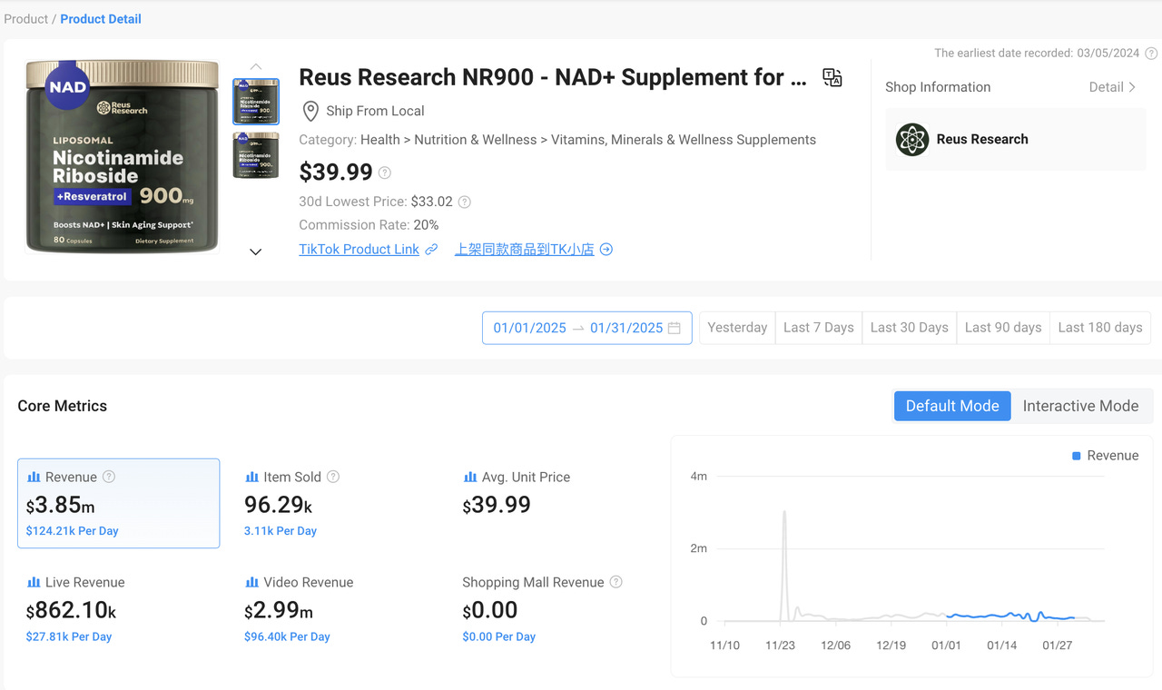The height and width of the screenshot is (690, 1162).
Task: Click the bar chart icon next to Item Sold
Action: (252, 477)
